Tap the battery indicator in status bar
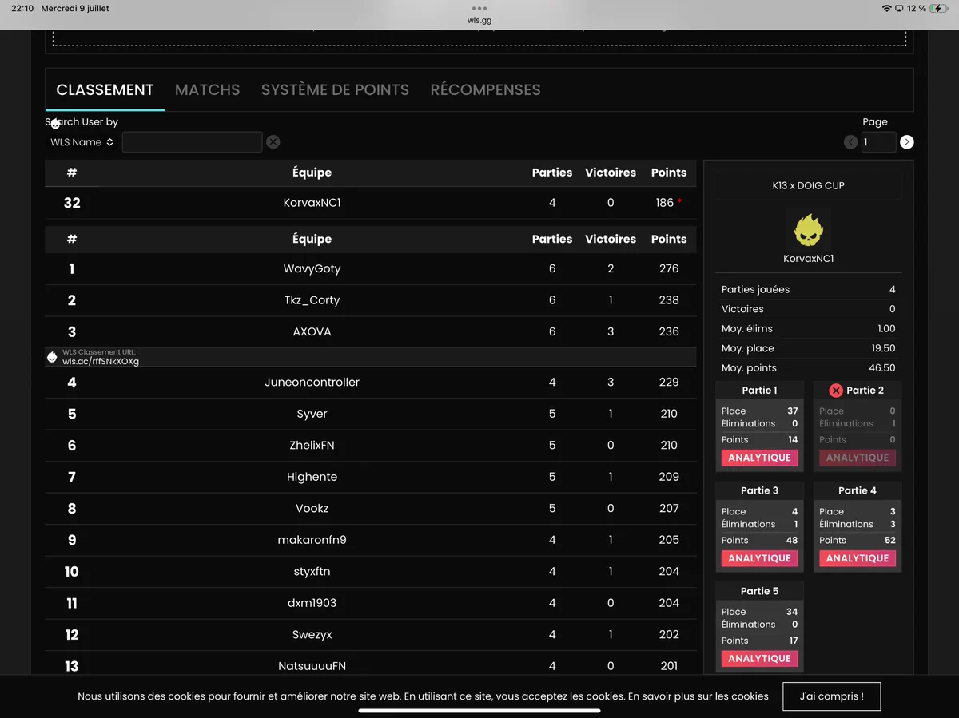The height and width of the screenshot is (718, 959). pos(938,8)
